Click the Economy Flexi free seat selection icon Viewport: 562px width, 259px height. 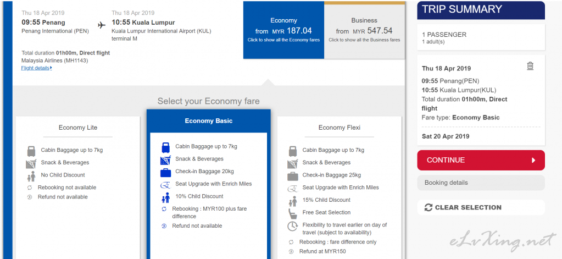pos(293,214)
